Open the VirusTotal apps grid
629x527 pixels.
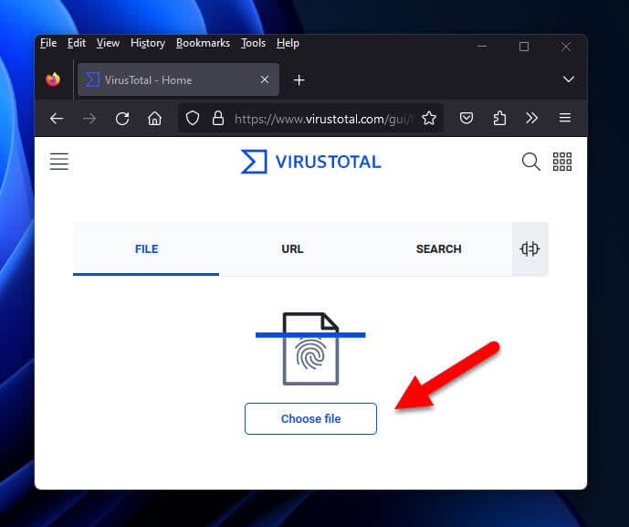tap(562, 162)
